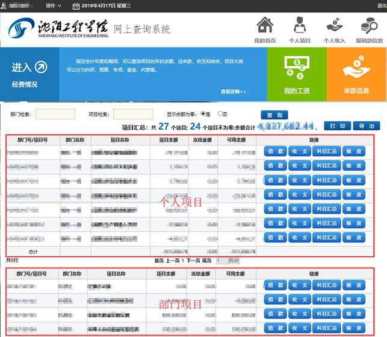Viewport: 387px width, 337px height.
Task: Click the 我的工资 green salary tile
Action: [x=296, y=74]
